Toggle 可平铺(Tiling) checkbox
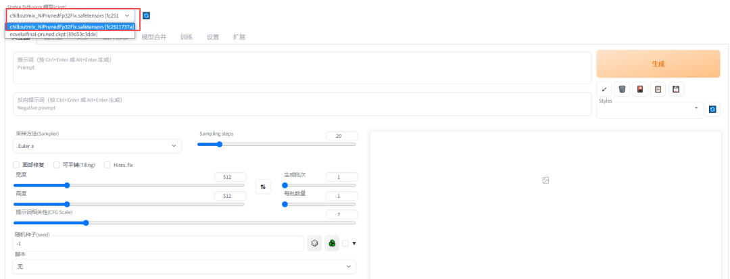The image size is (730, 279). [x=57, y=165]
